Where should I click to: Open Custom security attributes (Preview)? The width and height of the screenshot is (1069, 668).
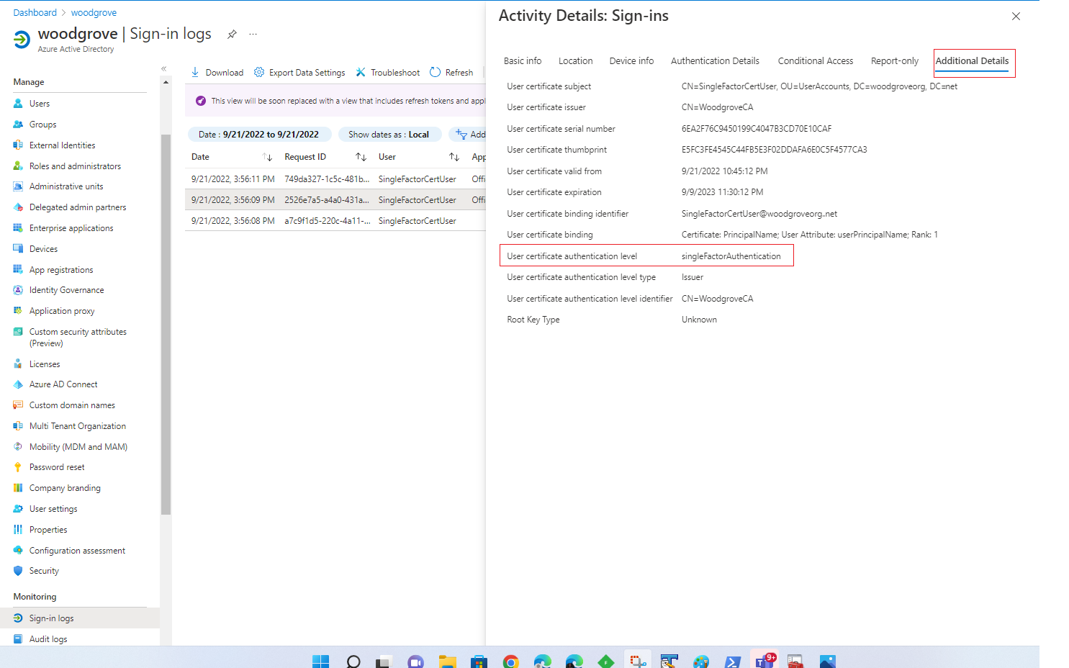click(78, 338)
